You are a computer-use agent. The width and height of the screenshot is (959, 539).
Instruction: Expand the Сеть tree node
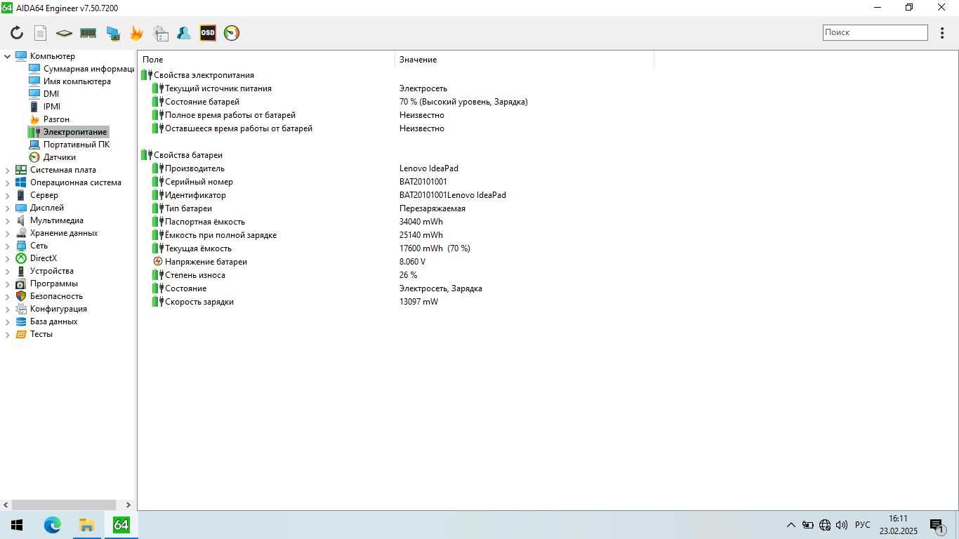point(8,246)
